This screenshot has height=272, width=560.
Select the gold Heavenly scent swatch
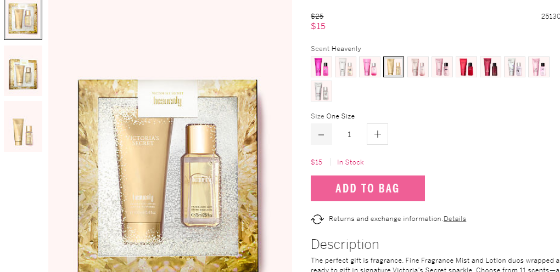[x=394, y=67]
